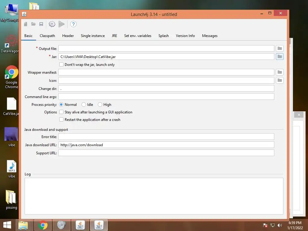
Task: Open network status tray icon
Action: click(273, 225)
